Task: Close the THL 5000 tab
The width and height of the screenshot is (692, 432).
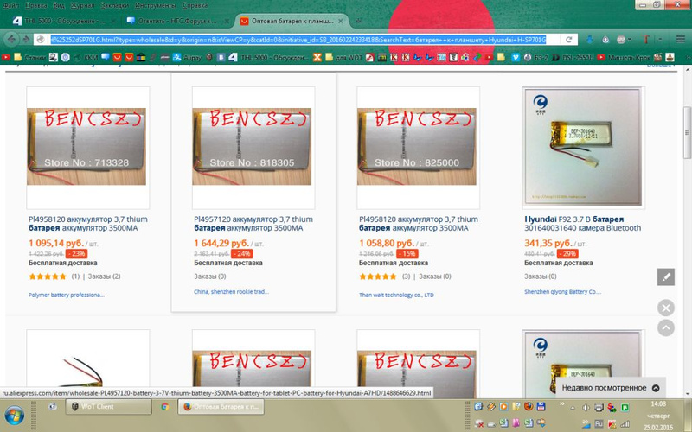Action: (113, 21)
